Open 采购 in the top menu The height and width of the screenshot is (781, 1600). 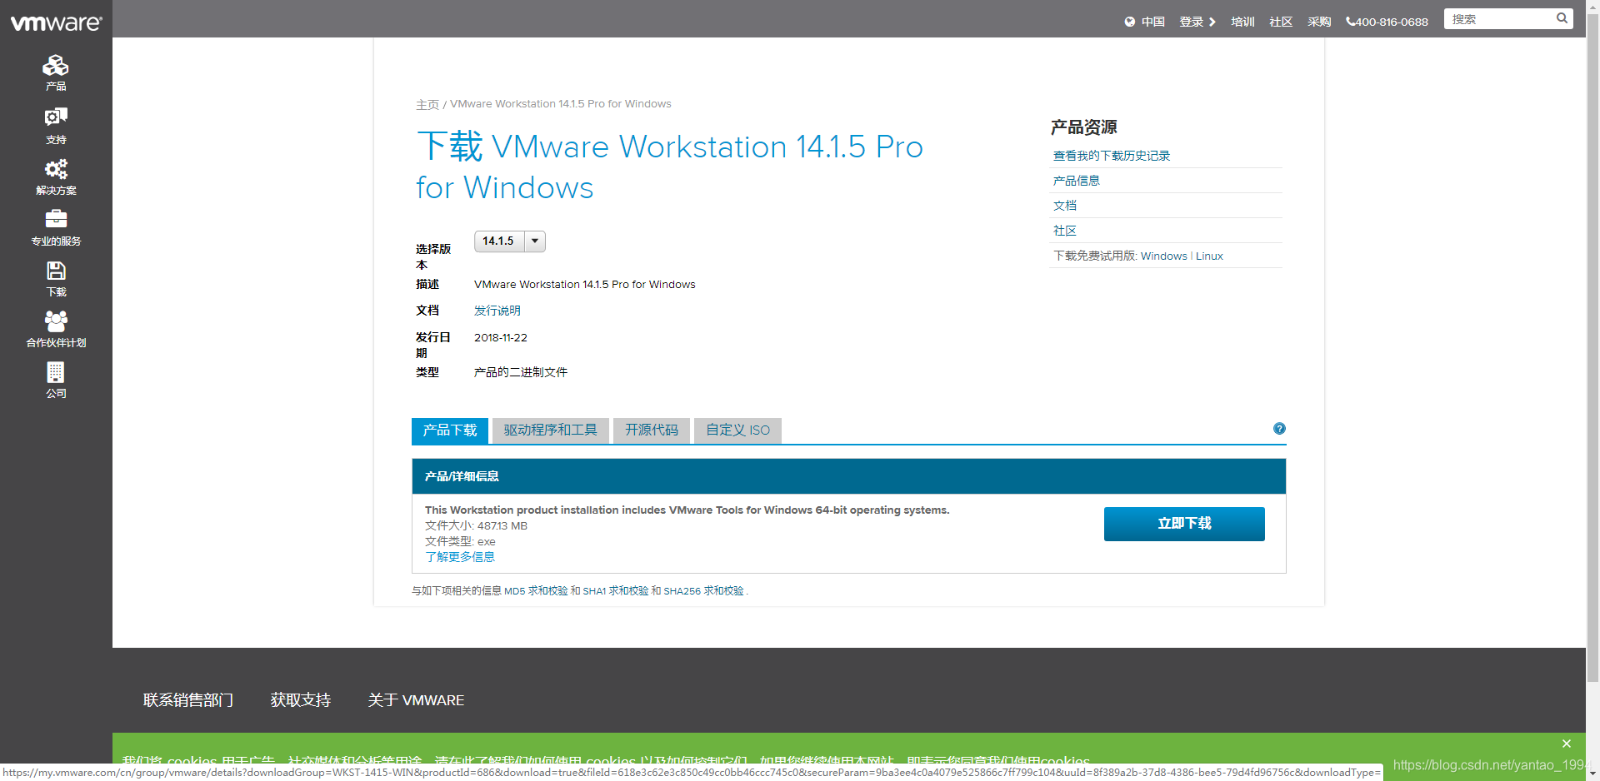pyautogui.click(x=1319, y=22)
